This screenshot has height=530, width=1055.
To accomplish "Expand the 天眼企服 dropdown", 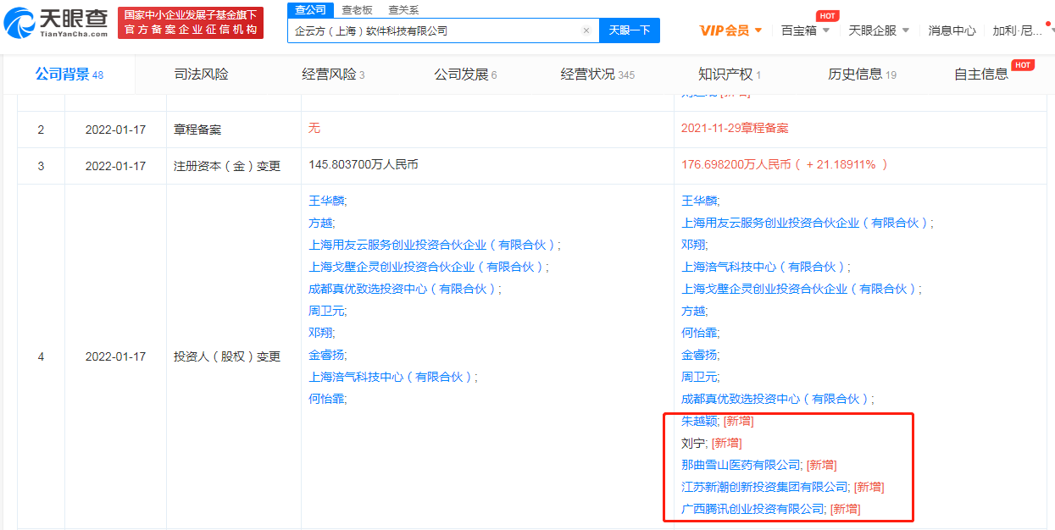I will [879, 30].
